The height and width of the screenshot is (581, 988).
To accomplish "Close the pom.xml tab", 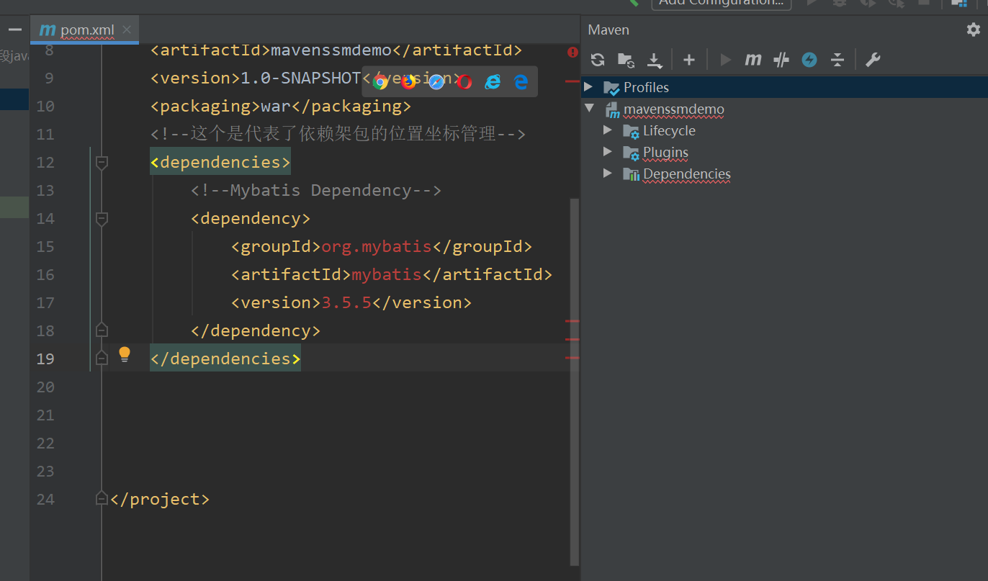I will coord(127,30).
